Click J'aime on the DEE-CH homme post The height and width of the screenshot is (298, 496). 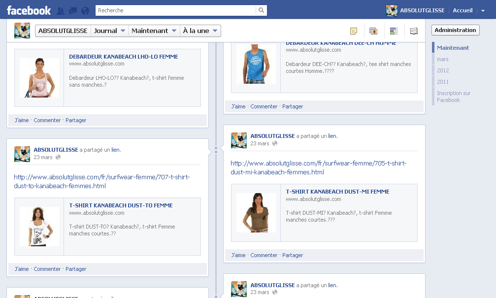click(238, 106)
